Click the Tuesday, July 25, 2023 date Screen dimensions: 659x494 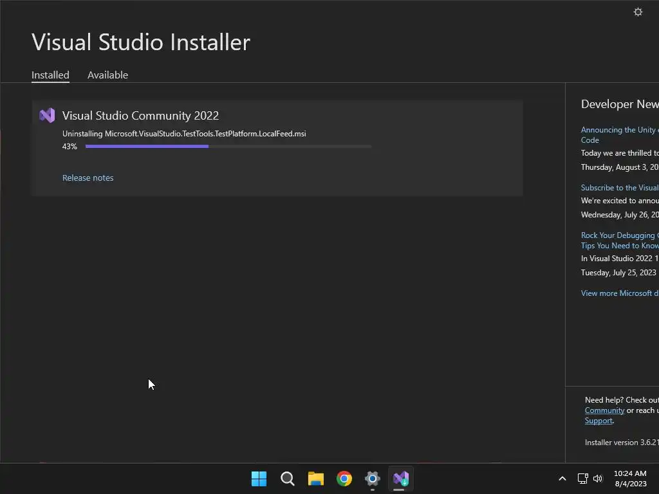[618, 273]
